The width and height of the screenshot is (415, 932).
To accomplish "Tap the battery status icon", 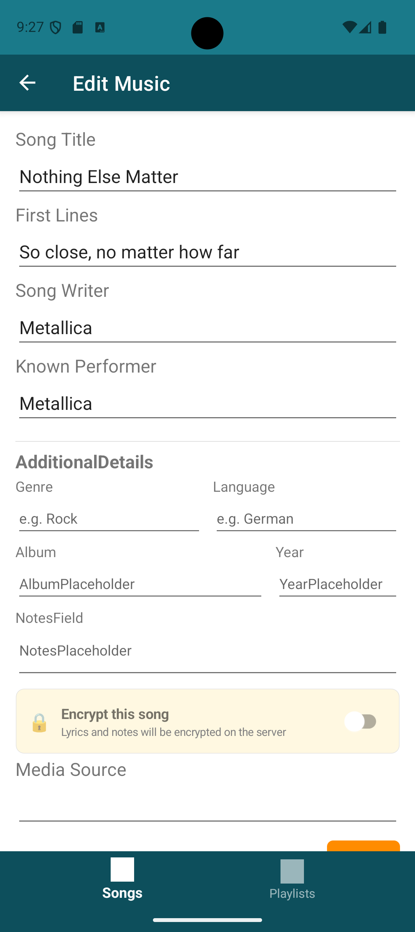I will 382,27.
